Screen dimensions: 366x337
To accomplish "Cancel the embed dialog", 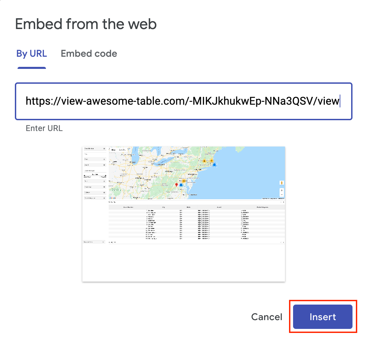I will click(x=266, y=317).
